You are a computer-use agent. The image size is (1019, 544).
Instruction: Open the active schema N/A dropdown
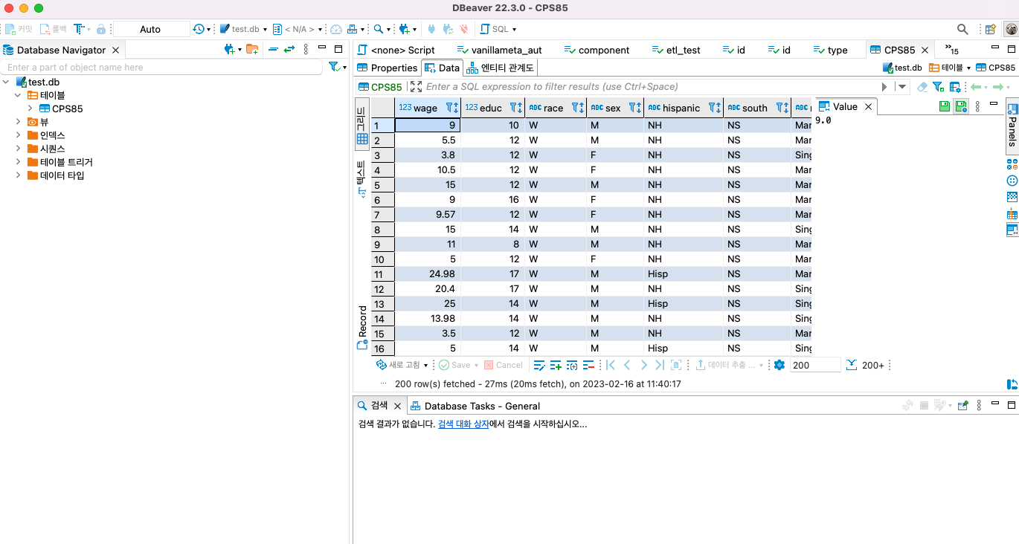click(x=298, y=29)
